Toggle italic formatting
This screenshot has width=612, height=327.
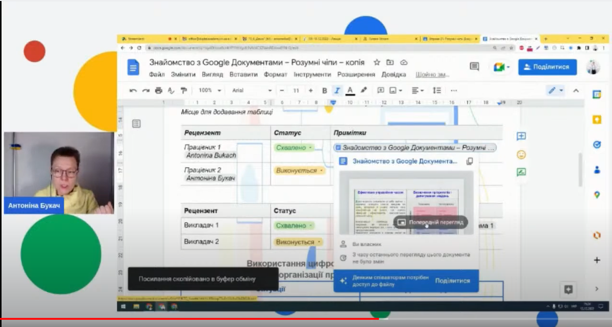337,90
